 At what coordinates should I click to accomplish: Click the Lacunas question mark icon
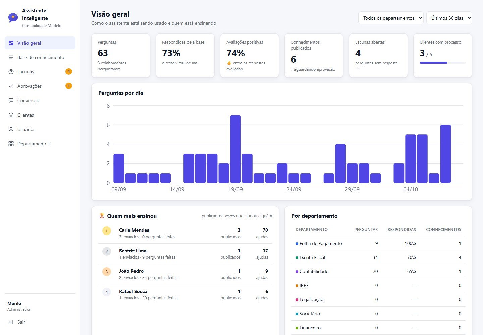[11, 72]
